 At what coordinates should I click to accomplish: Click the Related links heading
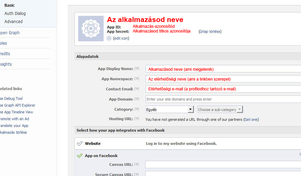click(x=11, y=89)
